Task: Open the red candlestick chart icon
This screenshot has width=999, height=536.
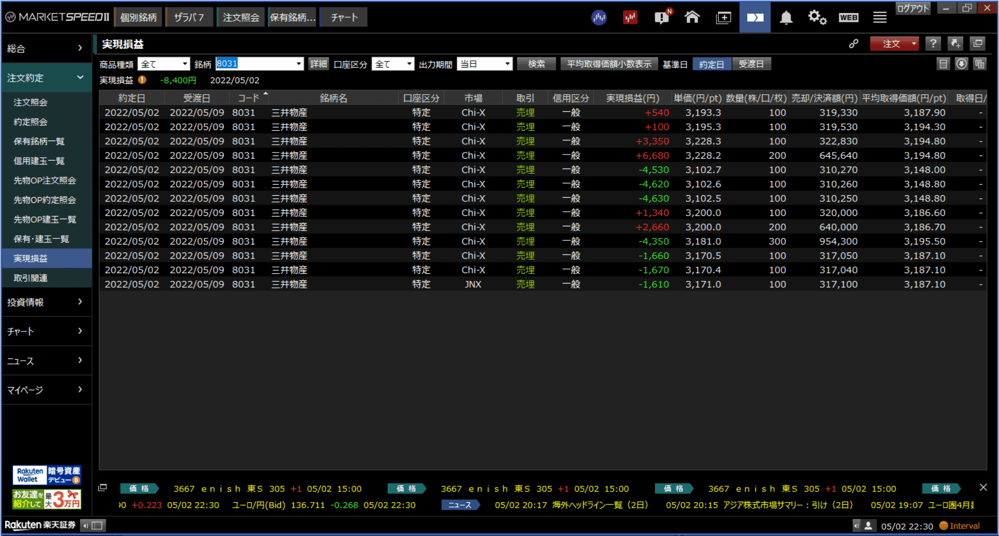Action: point(630,18)
